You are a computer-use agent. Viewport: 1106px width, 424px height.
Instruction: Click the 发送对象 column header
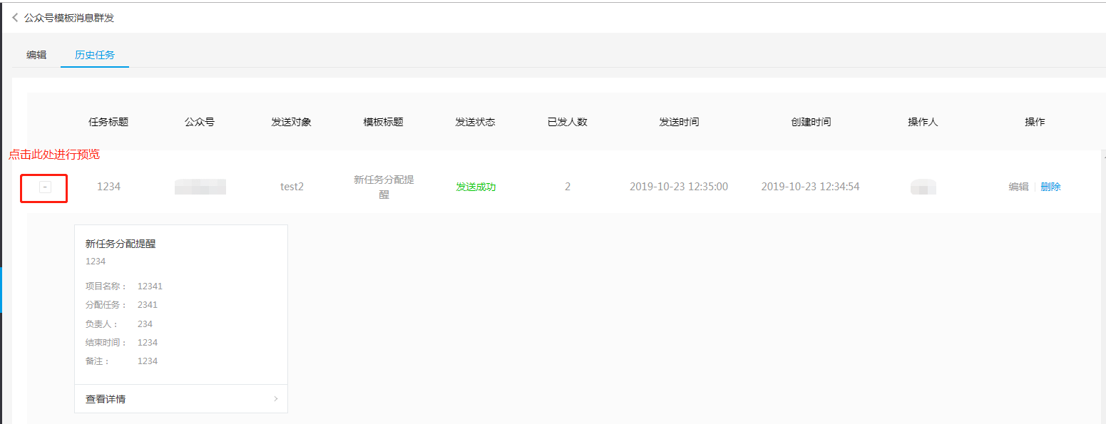coord(291,122)
